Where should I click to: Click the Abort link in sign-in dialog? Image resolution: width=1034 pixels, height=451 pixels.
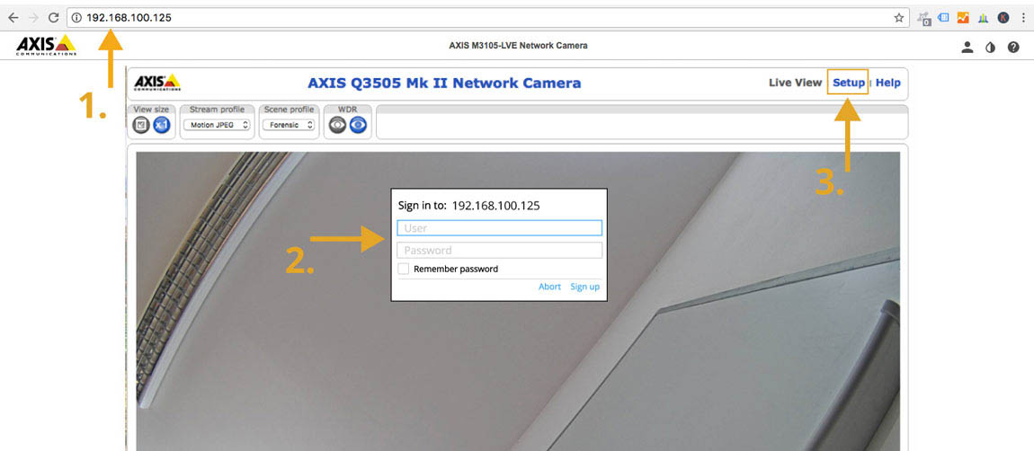tap(549, 287)
